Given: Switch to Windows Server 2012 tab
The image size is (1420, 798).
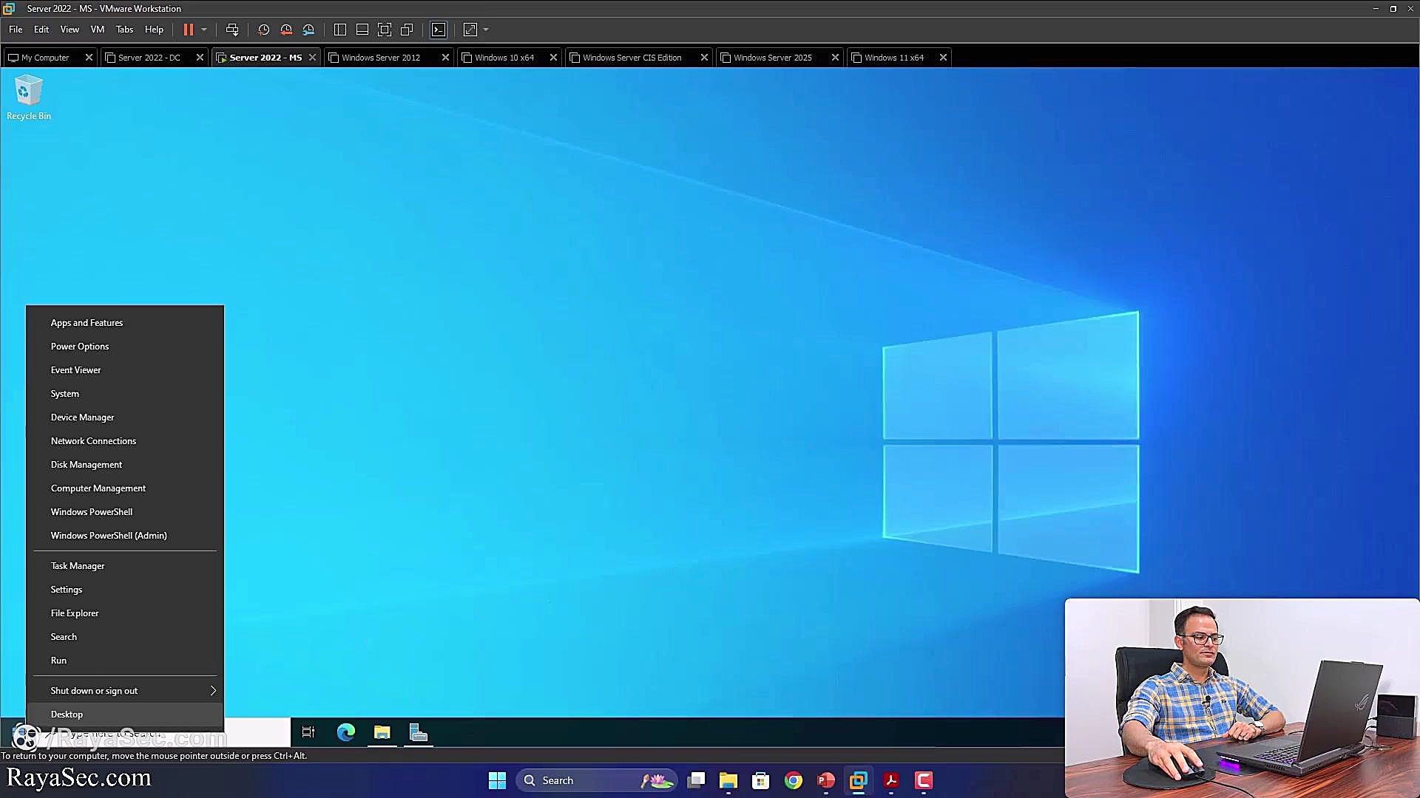Looking at the screenshot, I should point(380,58).
